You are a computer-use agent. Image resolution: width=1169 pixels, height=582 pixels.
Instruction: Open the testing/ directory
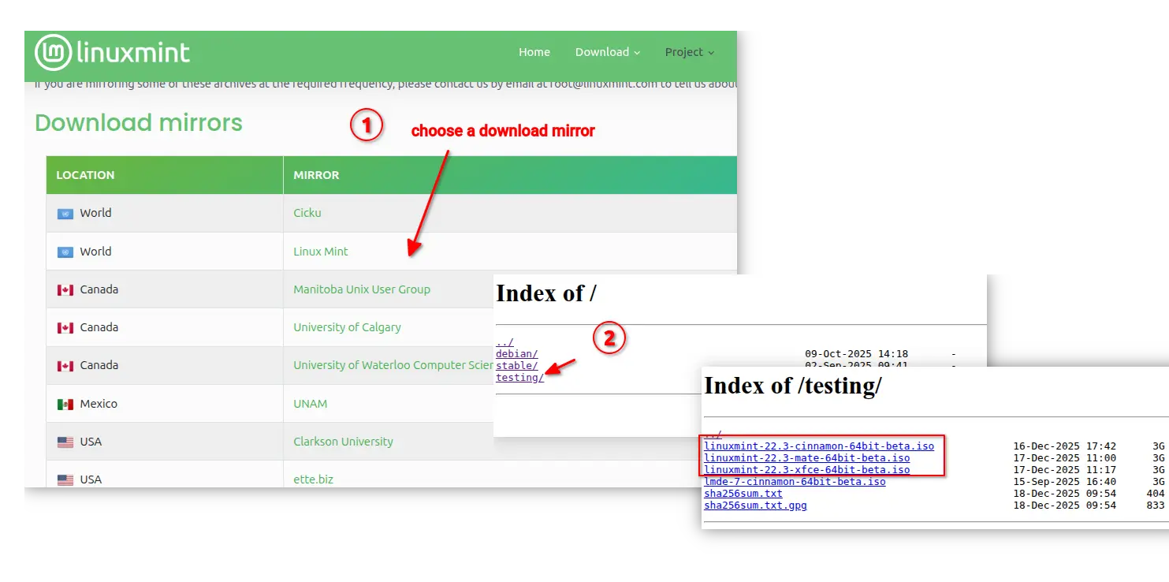[x=519, y=378]
